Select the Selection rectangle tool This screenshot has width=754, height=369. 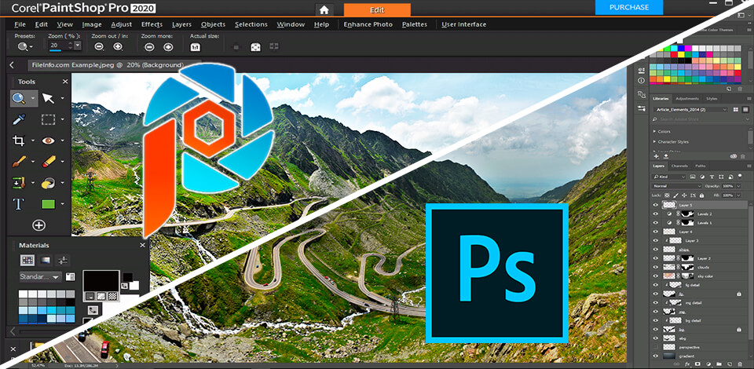[x=48, y=119]
